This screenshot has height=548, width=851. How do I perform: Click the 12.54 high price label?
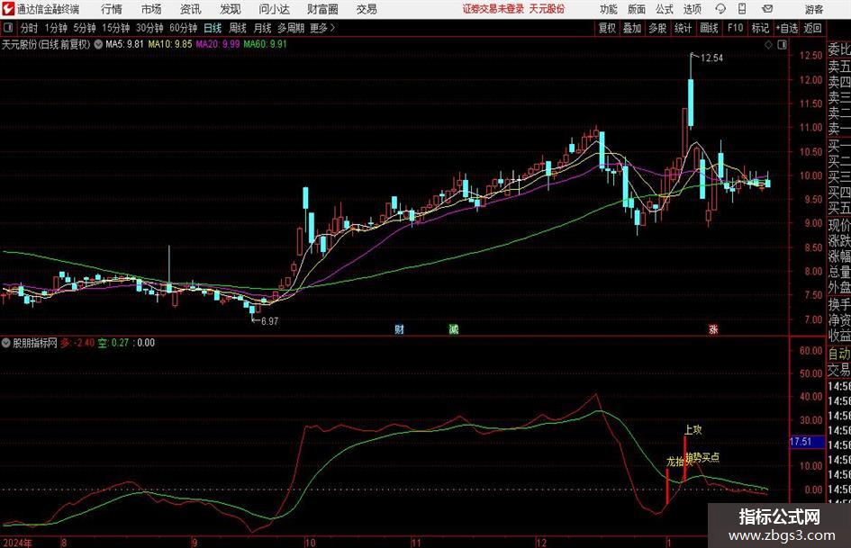(712, 58)
